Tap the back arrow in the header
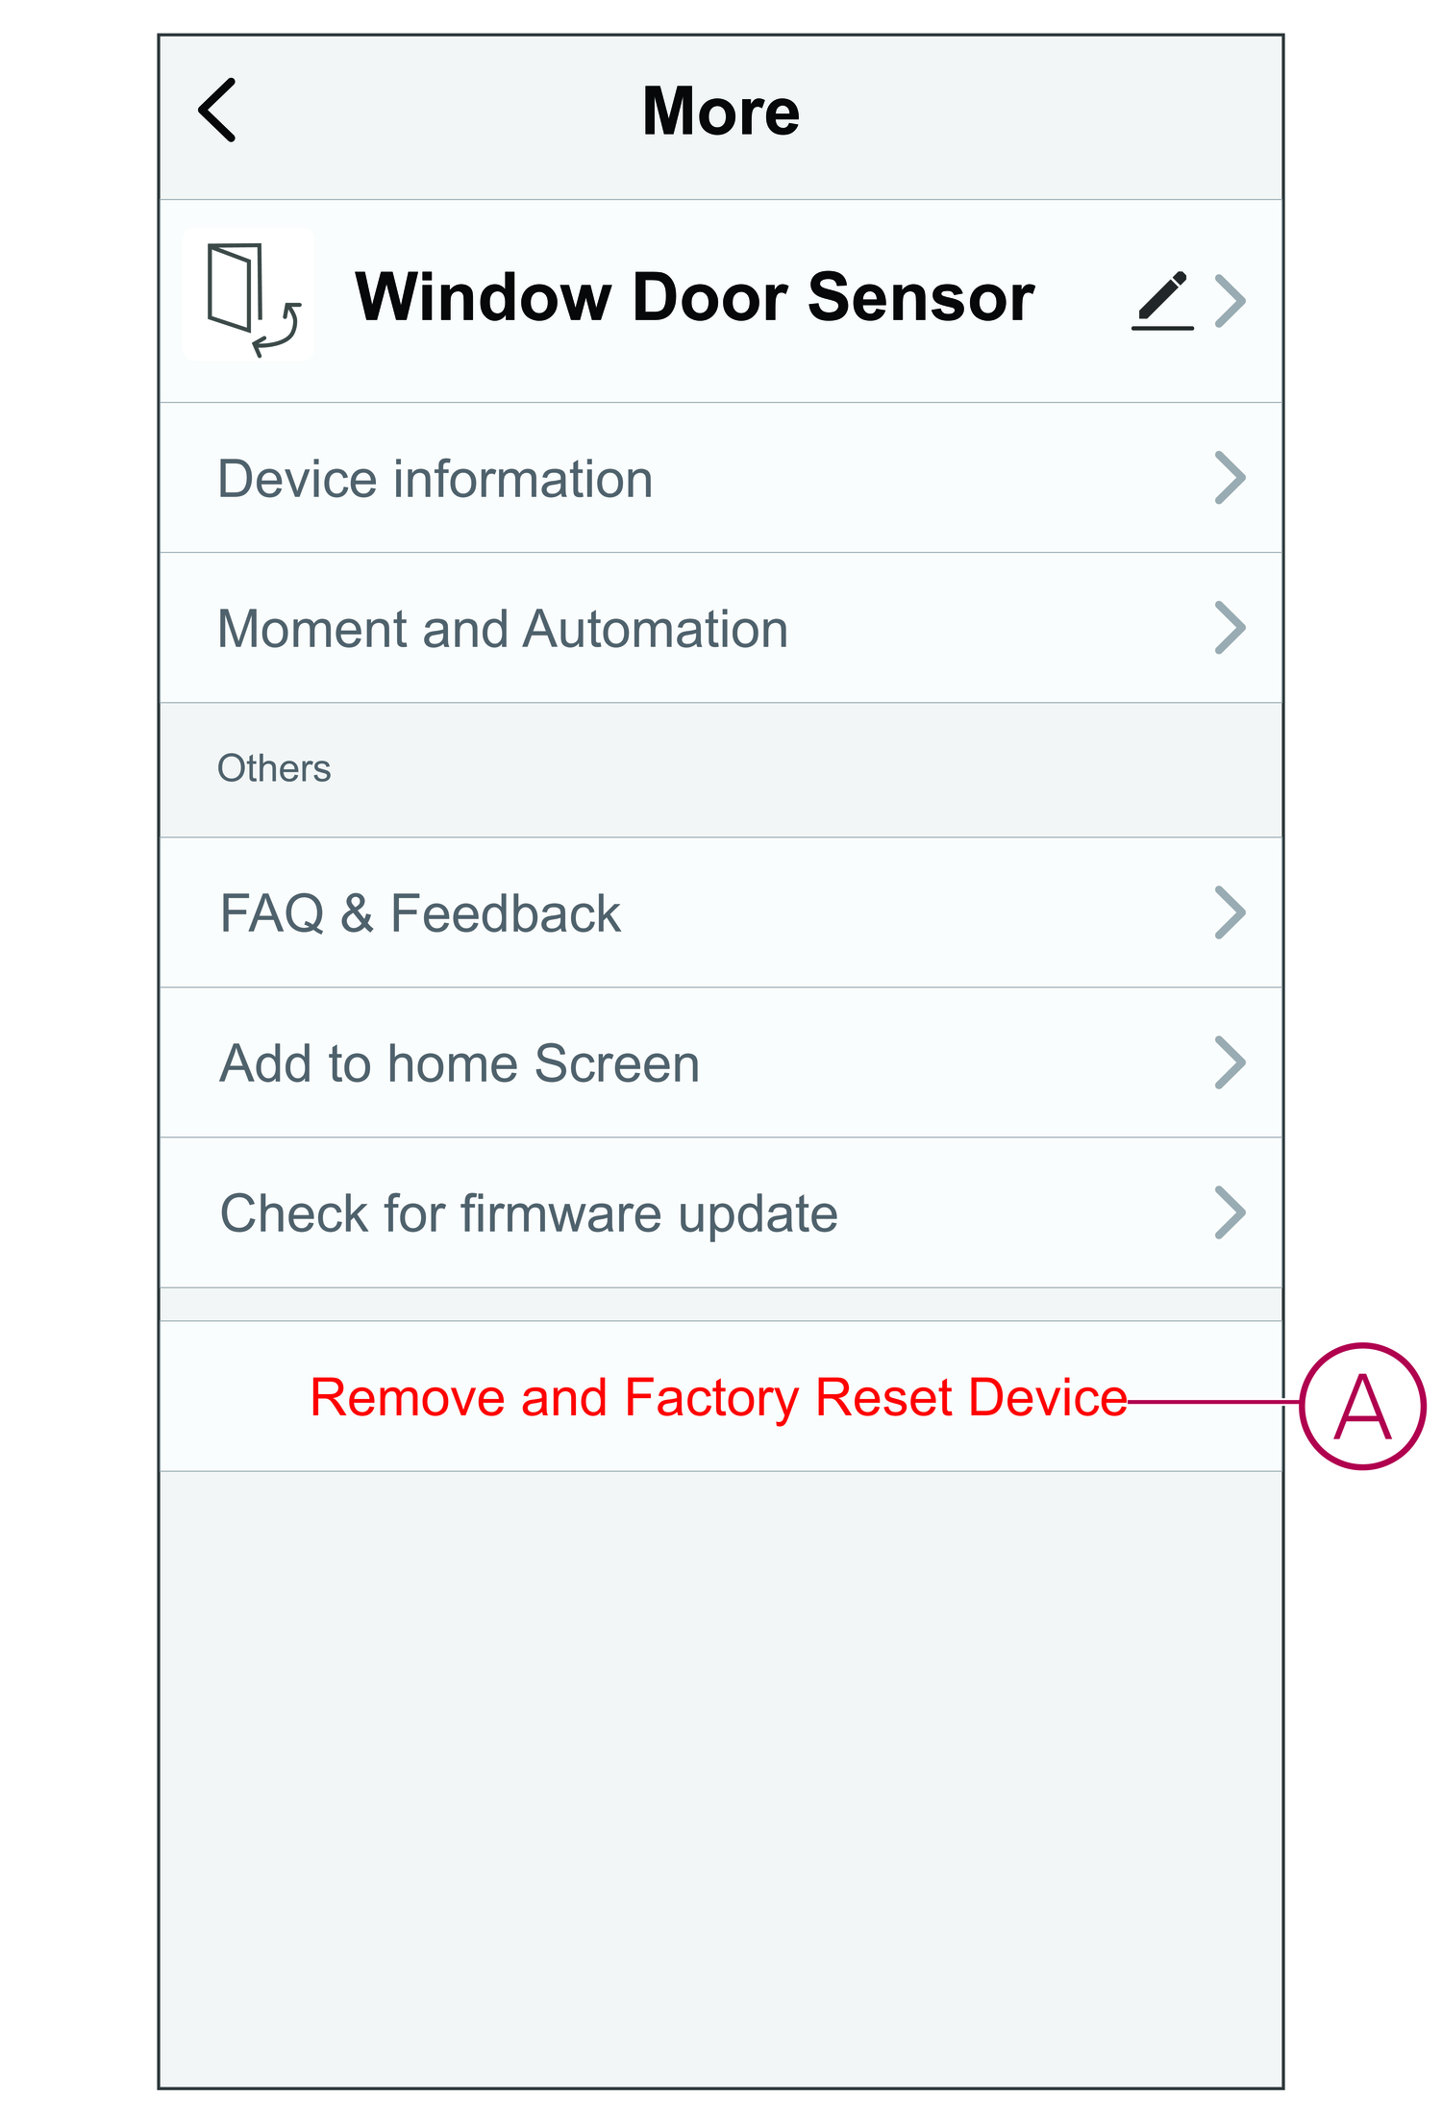This screenshot has height=2123, width=1442. [x=218, y=111]
